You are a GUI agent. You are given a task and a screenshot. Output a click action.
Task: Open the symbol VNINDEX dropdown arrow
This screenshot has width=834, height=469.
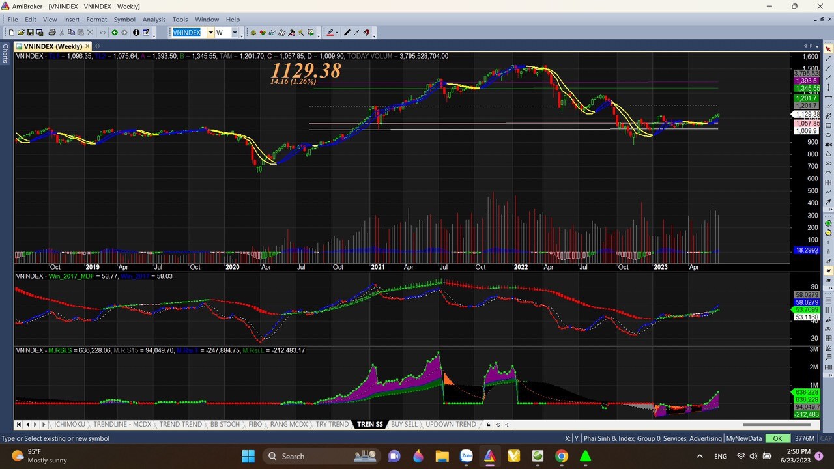(x=210, y=33)
